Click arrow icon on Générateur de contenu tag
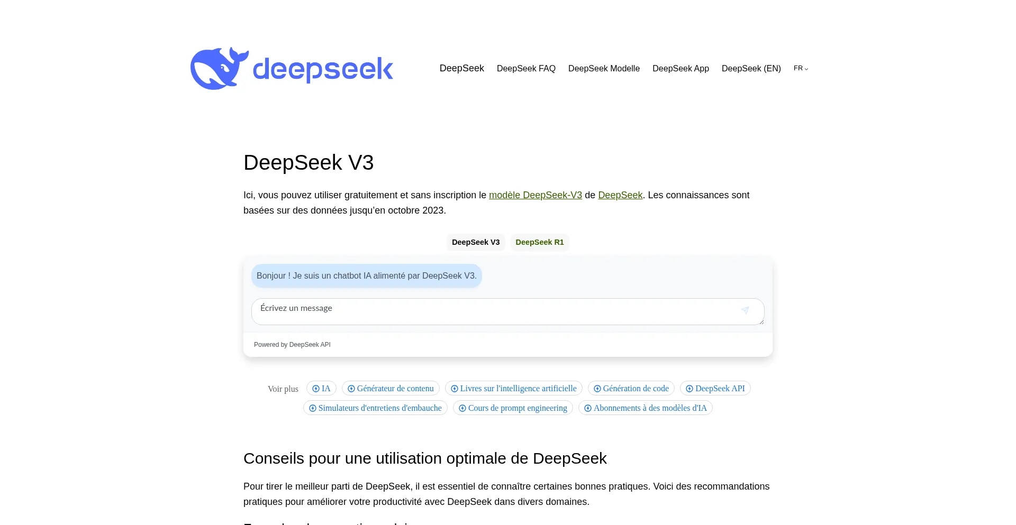Viewport: 1016px width, 525px height. [x=351, y=389]
